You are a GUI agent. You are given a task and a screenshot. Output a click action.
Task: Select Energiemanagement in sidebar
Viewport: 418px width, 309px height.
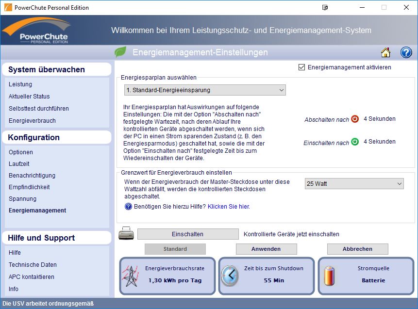click(37, 211)
